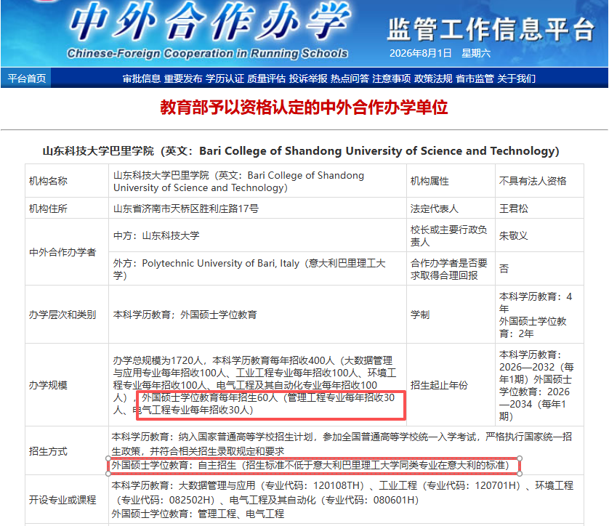Click 本科学历教育；外国硕士学位教育 value

pyautogui.click(x=185, y=315)
